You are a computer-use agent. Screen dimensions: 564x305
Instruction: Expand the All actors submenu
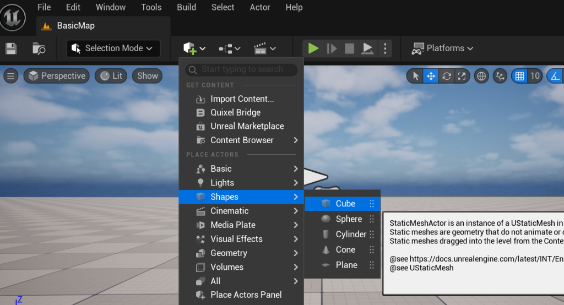tap(241, 281)
